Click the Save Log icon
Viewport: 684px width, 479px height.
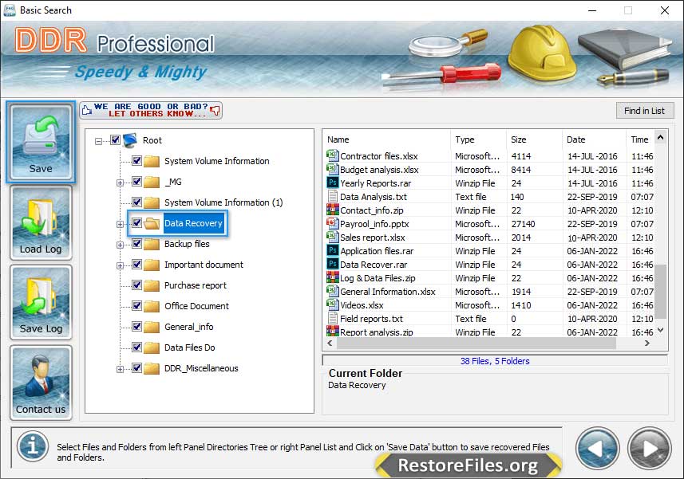click(41, 303)
